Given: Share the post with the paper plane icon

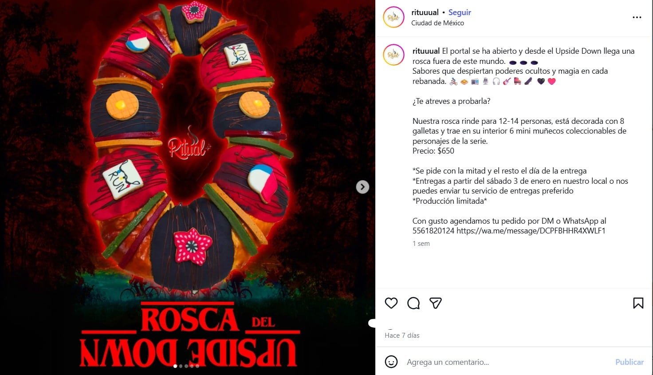Looking at the screenshot, I should coord(436,303).
